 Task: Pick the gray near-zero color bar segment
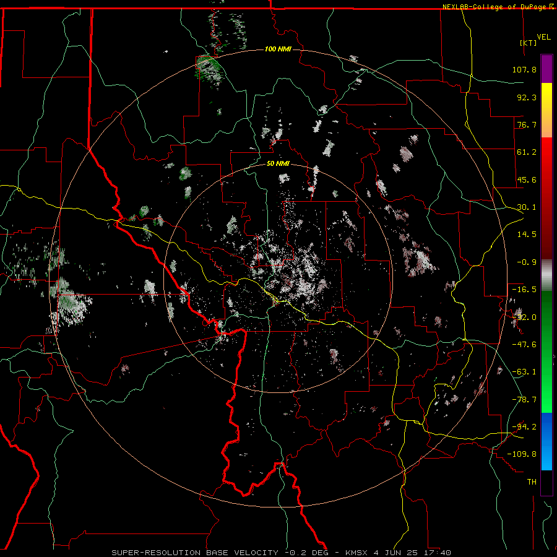pos(546,275)
